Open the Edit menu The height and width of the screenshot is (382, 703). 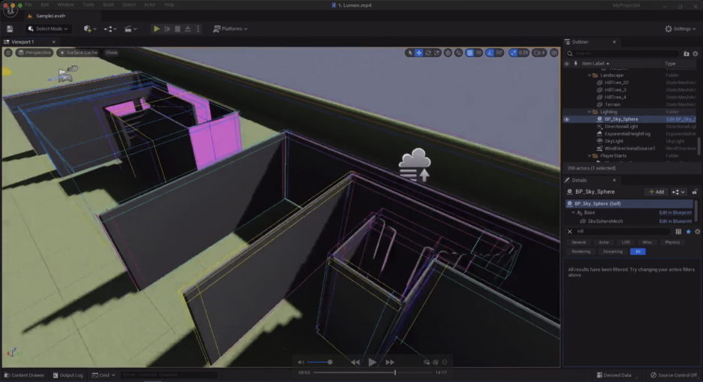point(45,5)
